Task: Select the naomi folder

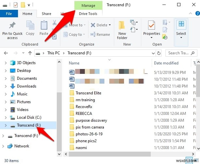Action: [81, 148]
